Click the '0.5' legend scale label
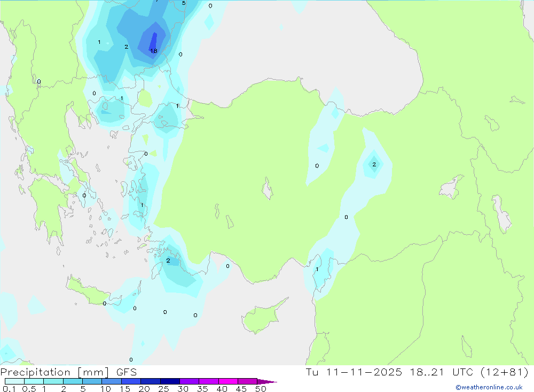This screenshot has height=392, width=534. 29,389
